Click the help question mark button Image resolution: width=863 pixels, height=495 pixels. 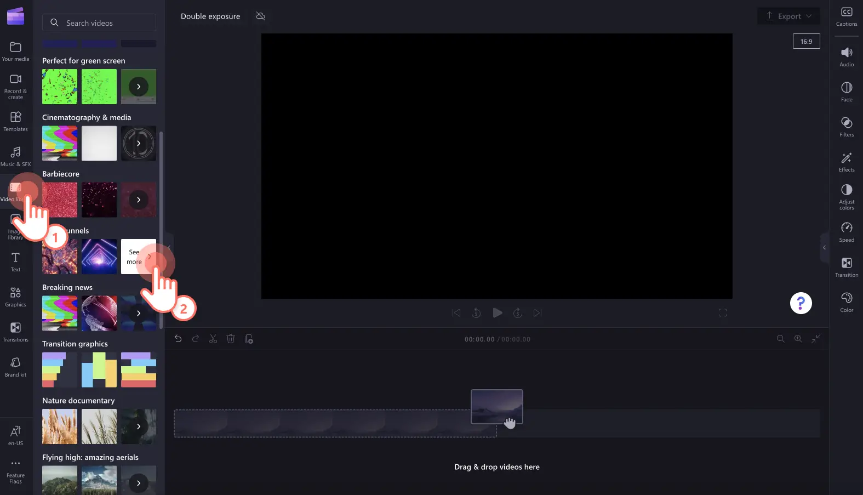pyautogui.click(x=801, y=303)
